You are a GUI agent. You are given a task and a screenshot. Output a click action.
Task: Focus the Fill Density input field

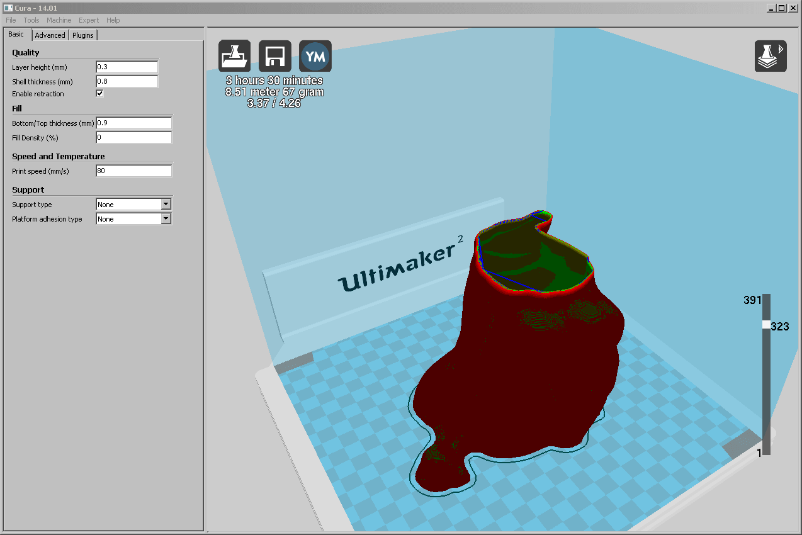coord(133,138)
